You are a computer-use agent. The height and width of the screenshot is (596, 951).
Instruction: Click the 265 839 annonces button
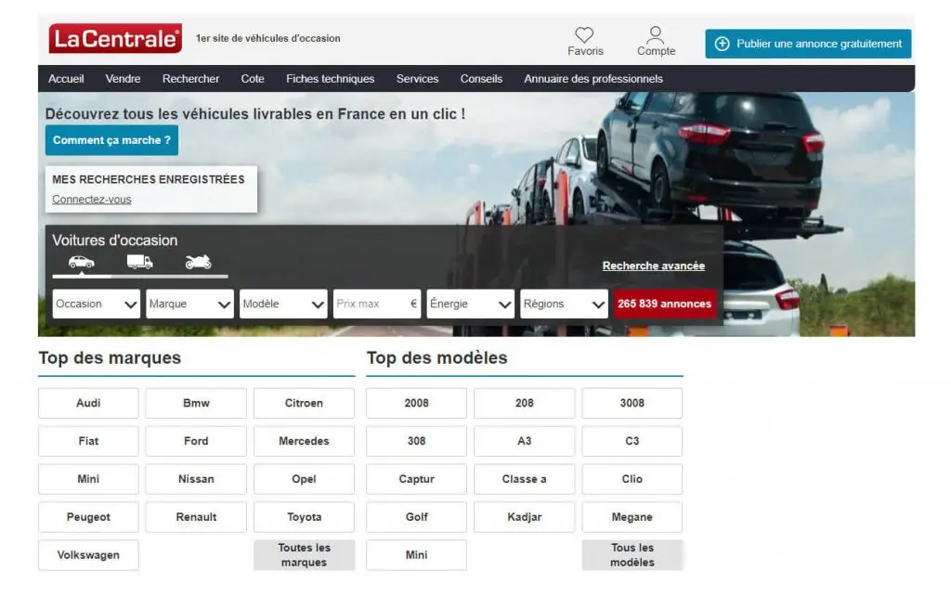click(x=664, y=304)
